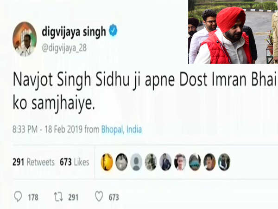Click the 178 reply count
Screen dimensions: 278x209
click(x=33, y=197)
